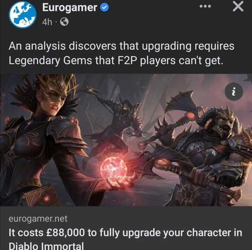Click the '£88,000' figure in headline
The image size is (252, 250).
pyautogui.click(x=65, y=233)
